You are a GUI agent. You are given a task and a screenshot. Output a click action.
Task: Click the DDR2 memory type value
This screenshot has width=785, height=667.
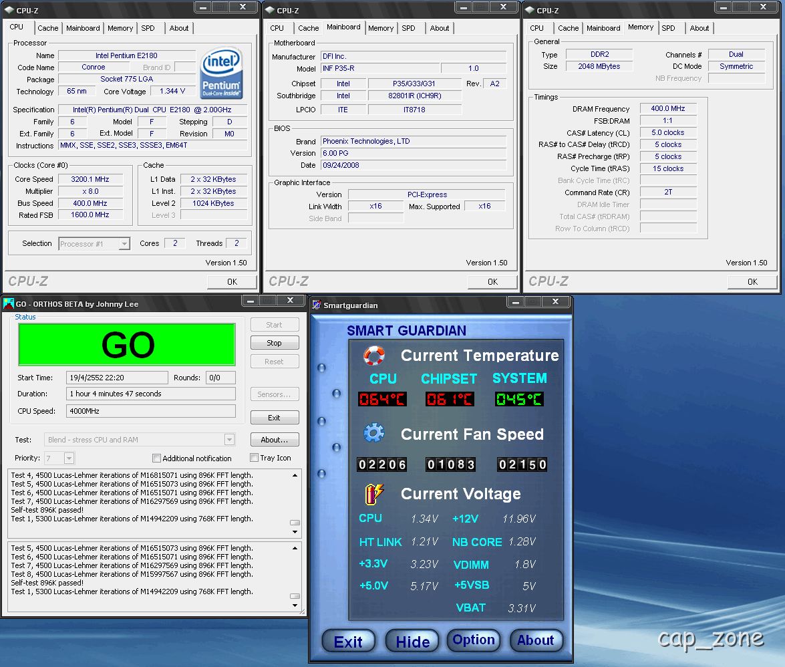599,54
